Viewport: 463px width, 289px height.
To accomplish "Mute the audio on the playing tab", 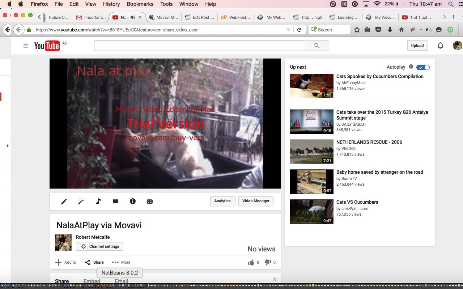I will pyautogui.click(x=133, y=17).
